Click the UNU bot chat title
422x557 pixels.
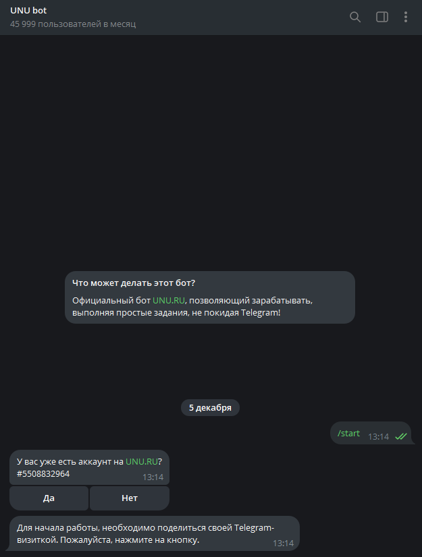[28, 11]
